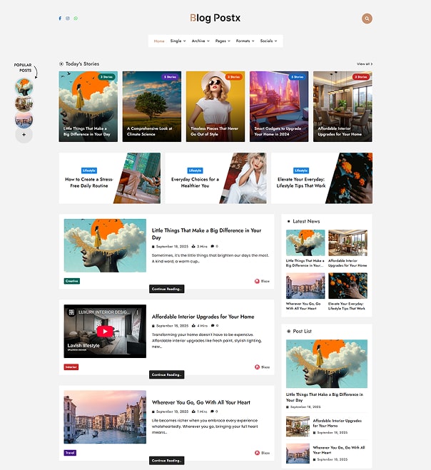Viewport: 431px width, 470px height.
Task: Click View all in Today's Stories
Action: [x=364, y=64]
